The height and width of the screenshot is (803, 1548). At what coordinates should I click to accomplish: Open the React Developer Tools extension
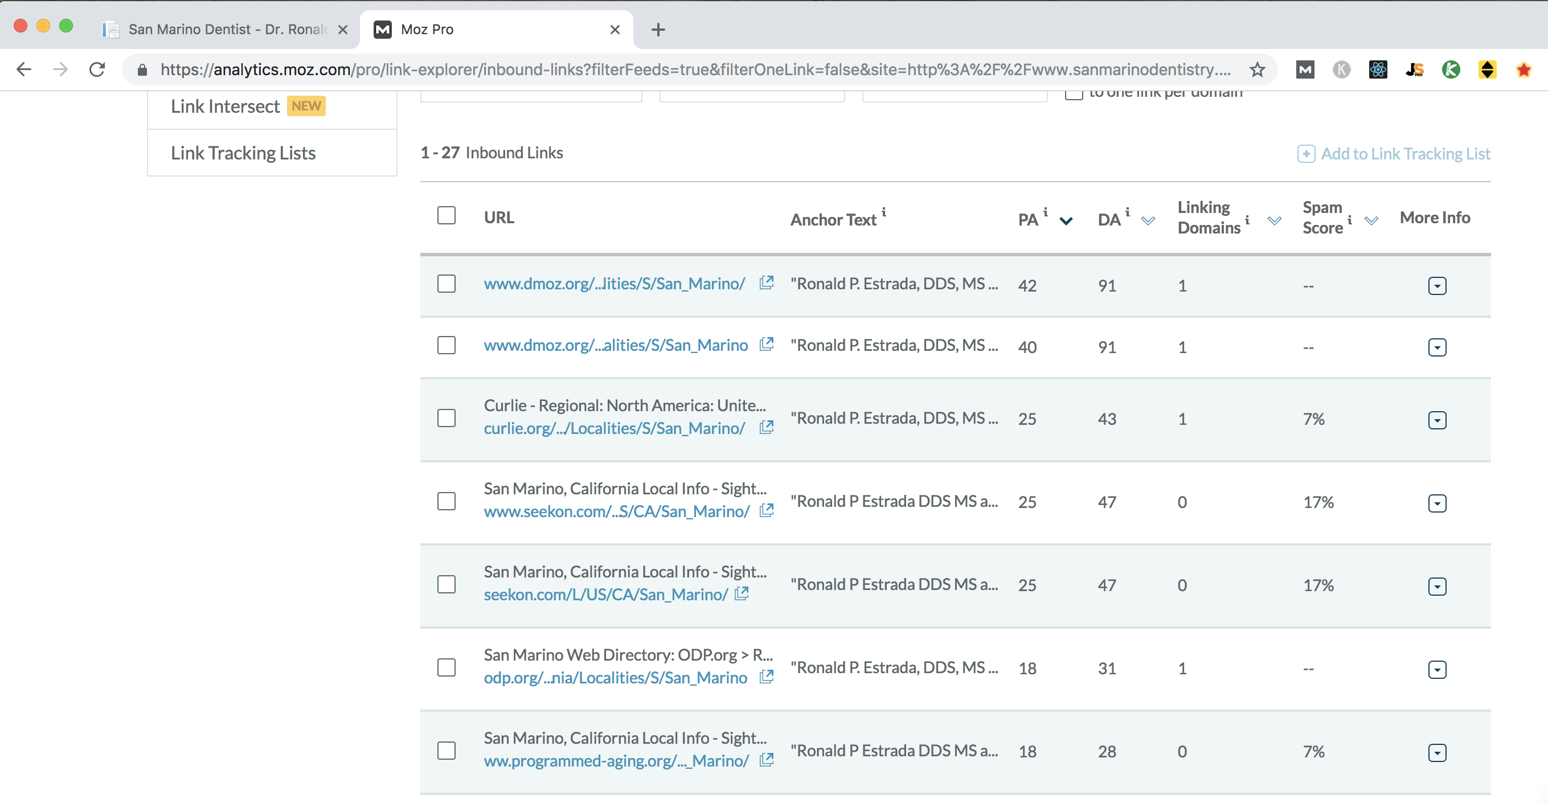(1378, 69)
